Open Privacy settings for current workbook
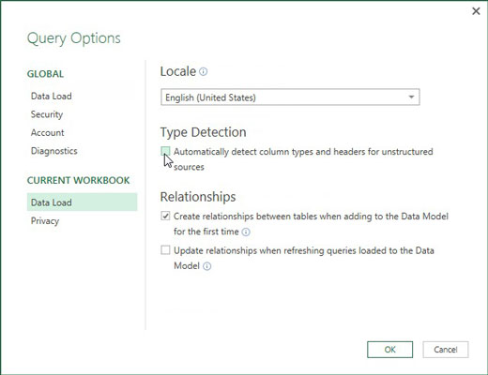488x375 pixels. pos(45,221)
